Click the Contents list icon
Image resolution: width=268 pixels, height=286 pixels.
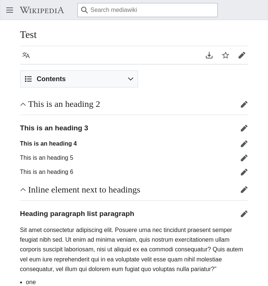[x=28, y=79]
